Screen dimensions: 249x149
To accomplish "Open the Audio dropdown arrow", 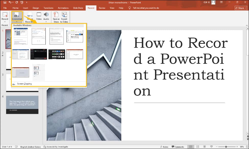I will point(46,21).
